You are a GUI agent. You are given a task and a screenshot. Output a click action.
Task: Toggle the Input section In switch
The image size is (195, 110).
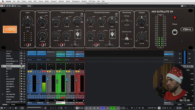pyautogui.click(x=28, y=45)
